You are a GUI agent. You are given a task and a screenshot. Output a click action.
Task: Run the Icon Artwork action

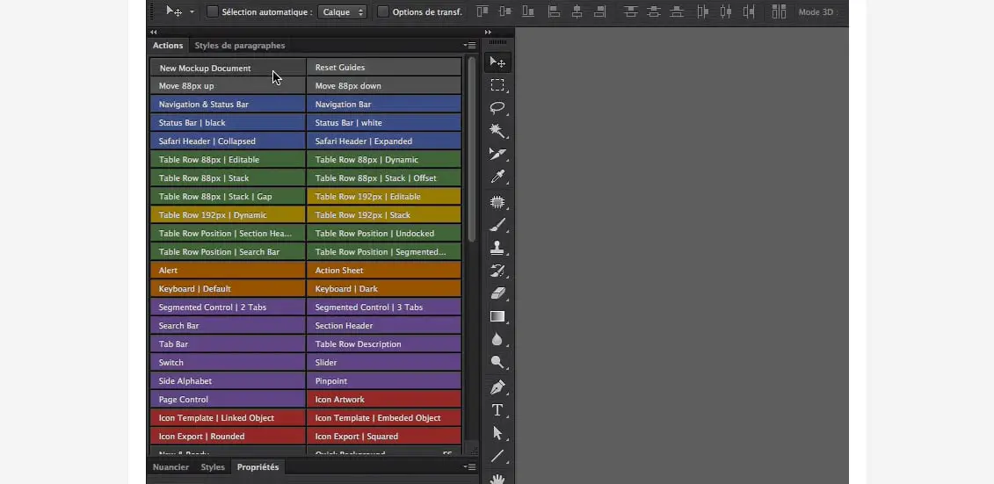[384, 399]
